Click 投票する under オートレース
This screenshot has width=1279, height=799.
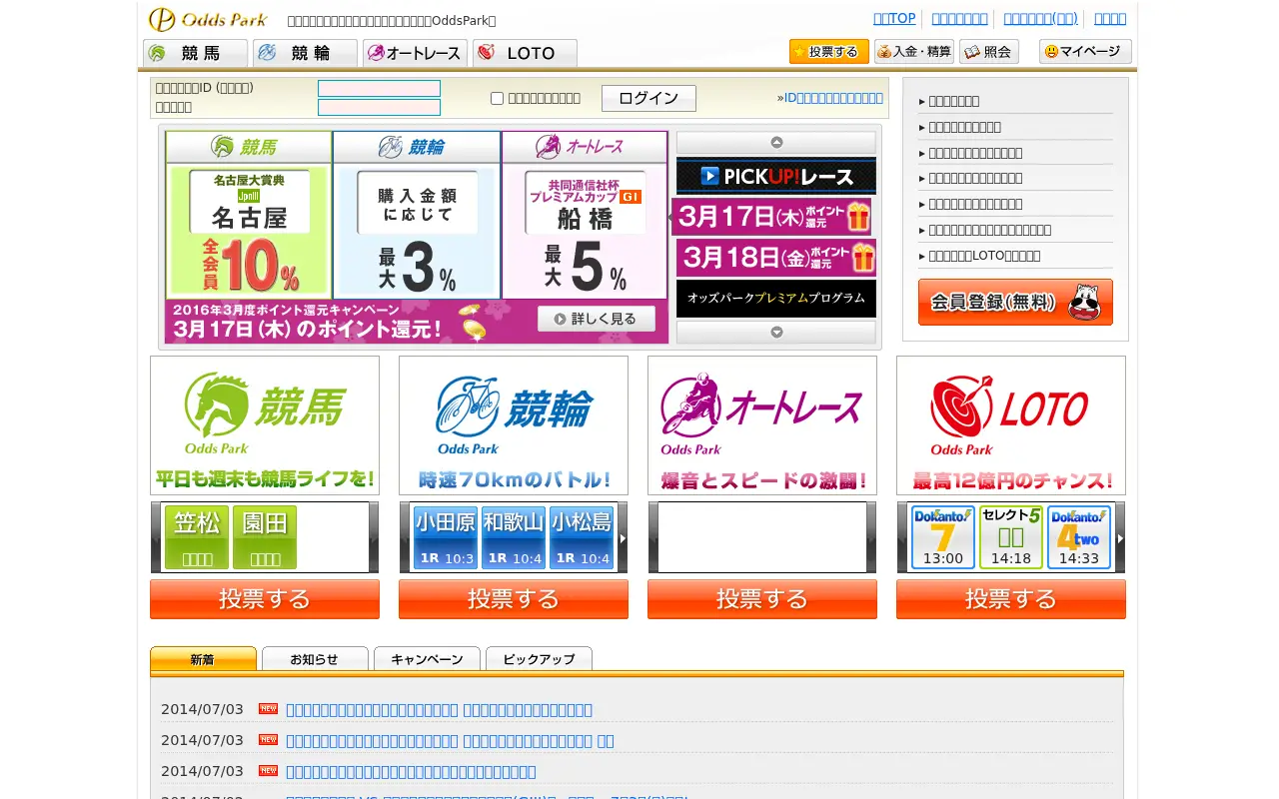(762, 599)
